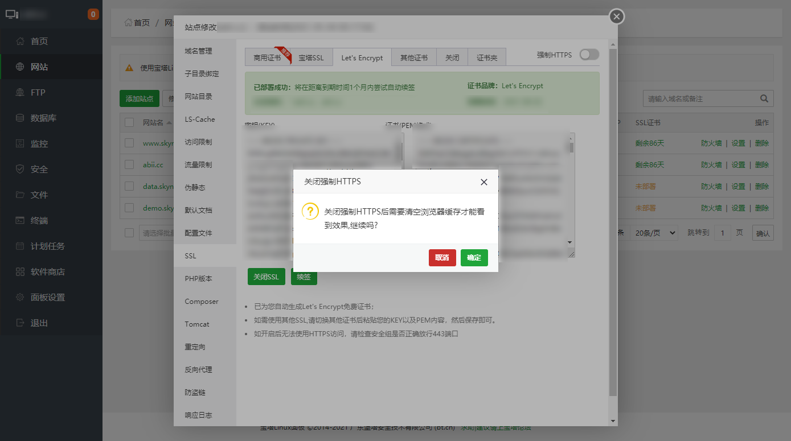Click the search magnifier icon

(x=764, y=98)
